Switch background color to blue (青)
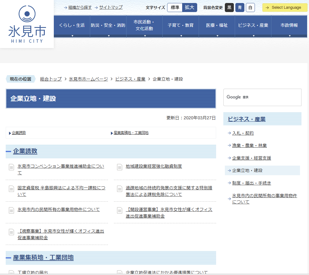 tap(240, 8)
